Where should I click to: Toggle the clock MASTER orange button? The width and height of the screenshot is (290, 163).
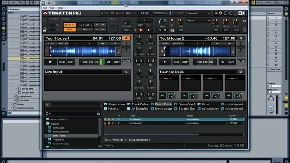pos(70,25)
